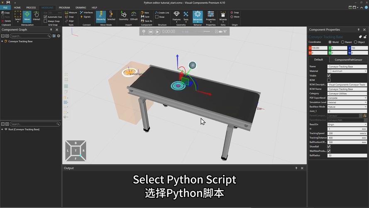Open the Signals connect editor
The width and height of the screenshot is (369, 208).
coord(86,17)
